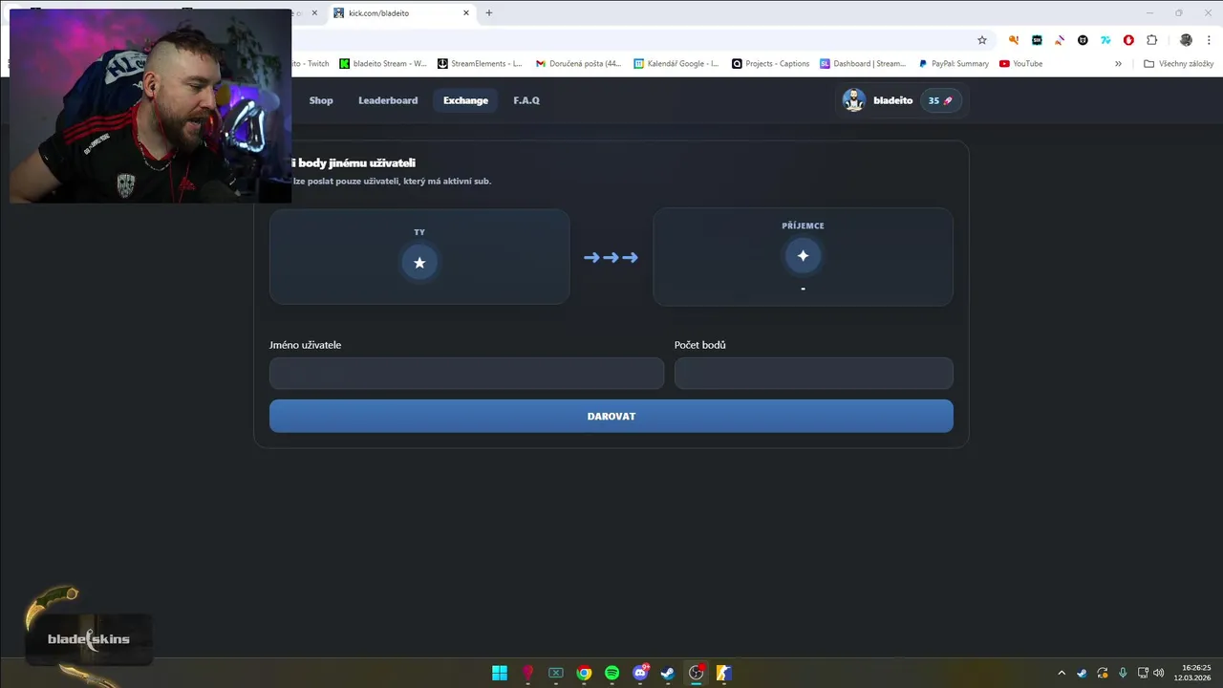Switch to the kick.com/bladeito browser tab

click(x=401, y=13)
